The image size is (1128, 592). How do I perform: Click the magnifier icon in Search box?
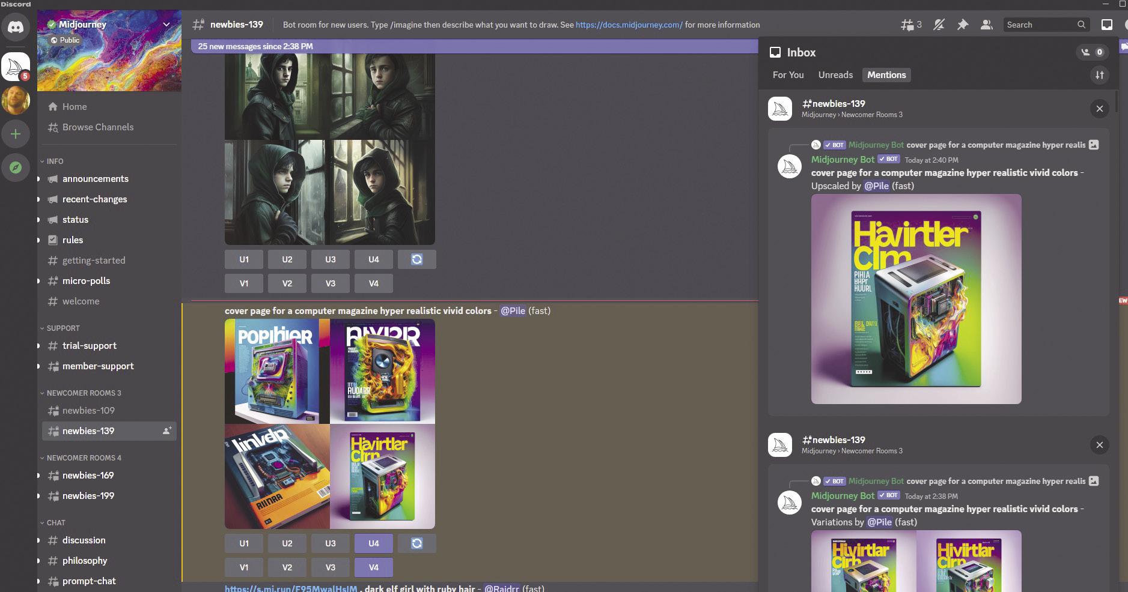tap(1081, 25)
